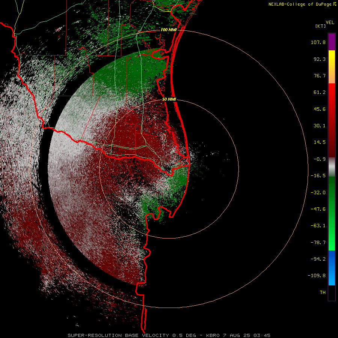Viewport: 338px width, 338px height.
Task: Click the 100 NMI range ring label
Action: click(x=169, y=30)
